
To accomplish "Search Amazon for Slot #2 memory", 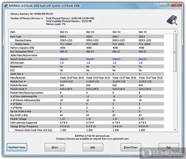I will [x=90, y=59].
